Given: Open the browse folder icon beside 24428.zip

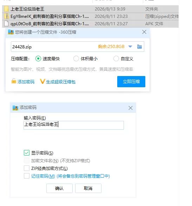Looking at the screenshot, I should 139,47.
